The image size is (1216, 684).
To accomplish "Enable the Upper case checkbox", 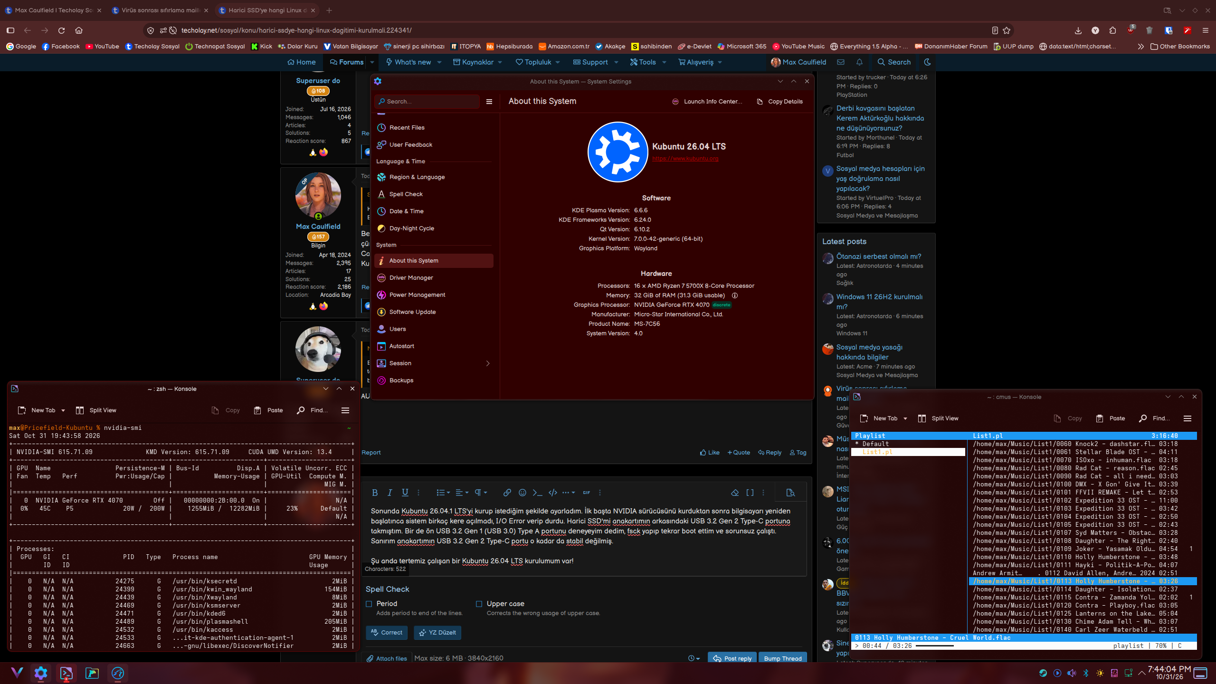I will tap(479, 604).
